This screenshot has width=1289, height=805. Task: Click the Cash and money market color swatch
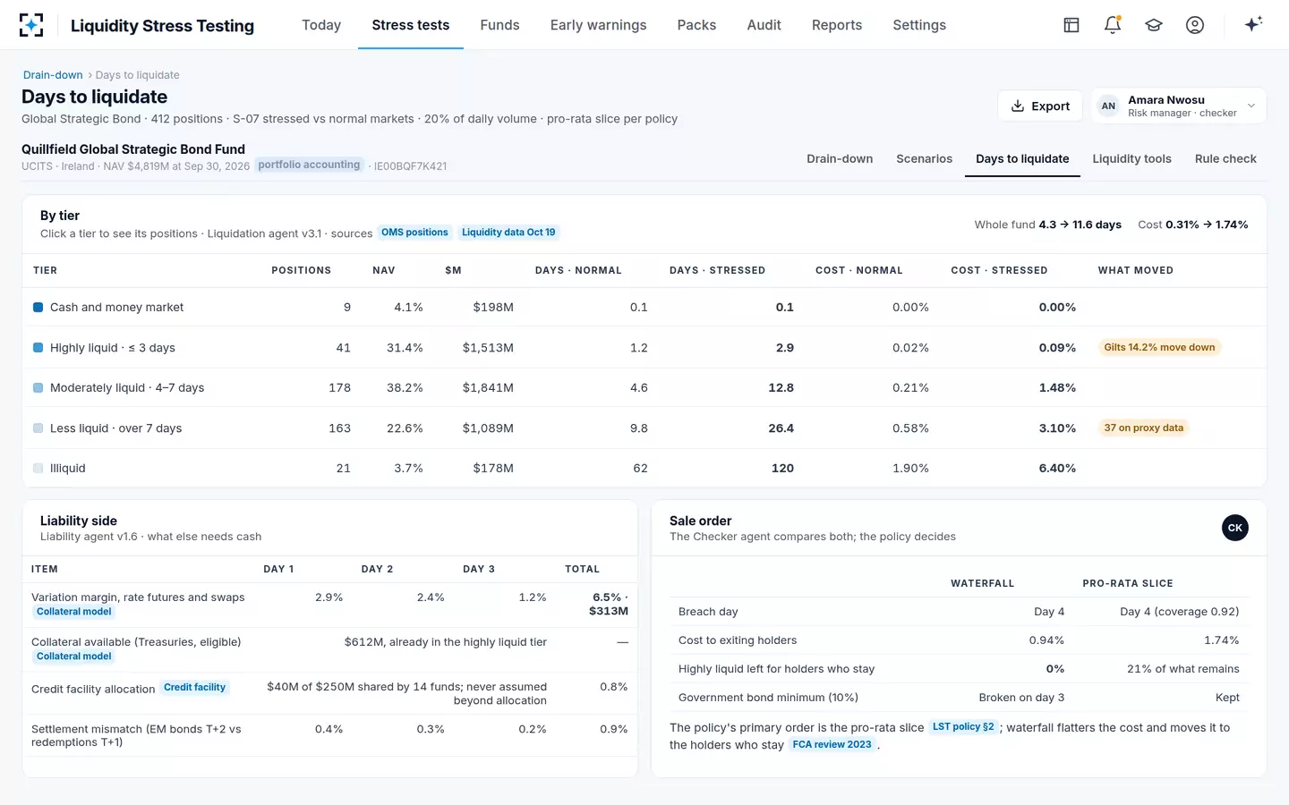pos(38,307)
